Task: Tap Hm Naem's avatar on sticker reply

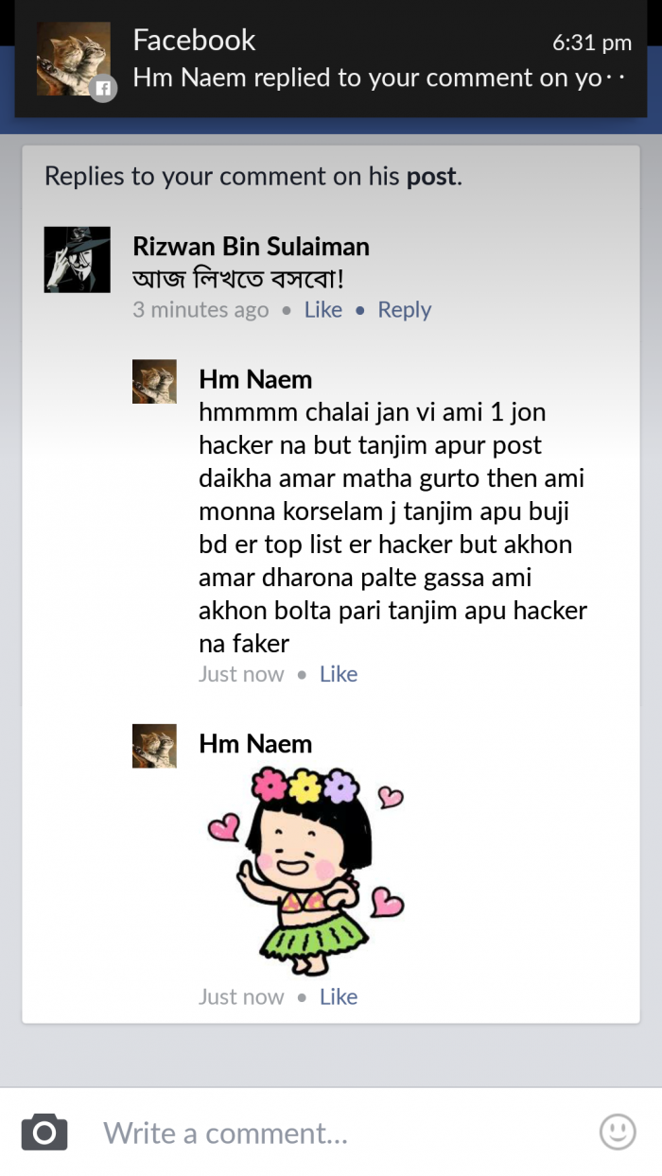Action: pos(154,746)
